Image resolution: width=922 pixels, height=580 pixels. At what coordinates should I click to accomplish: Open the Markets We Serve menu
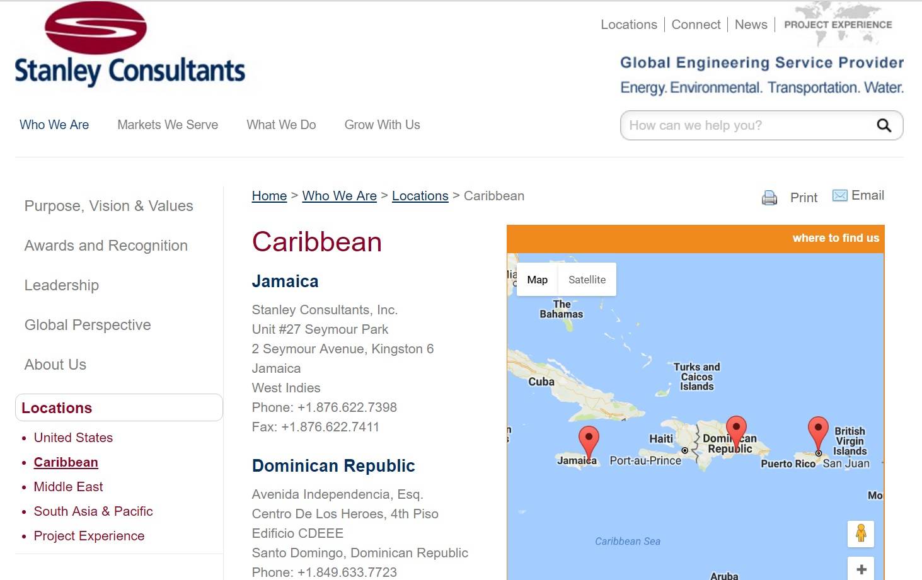168,125
